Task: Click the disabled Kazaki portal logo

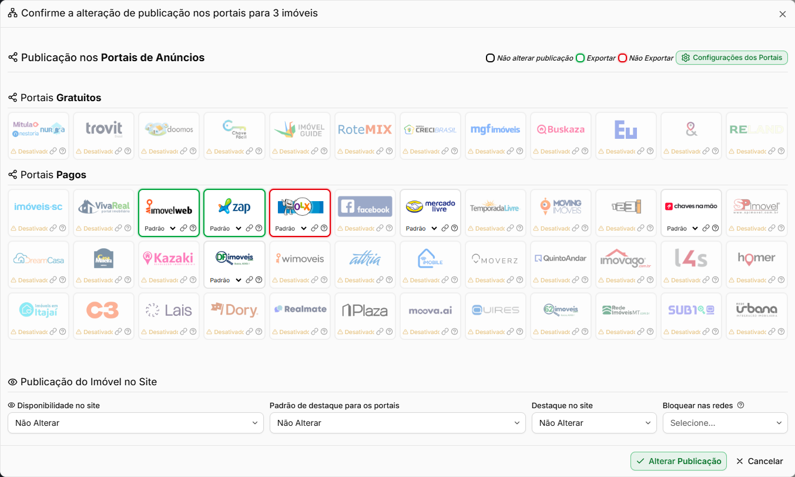Action: tap(169, 258)
